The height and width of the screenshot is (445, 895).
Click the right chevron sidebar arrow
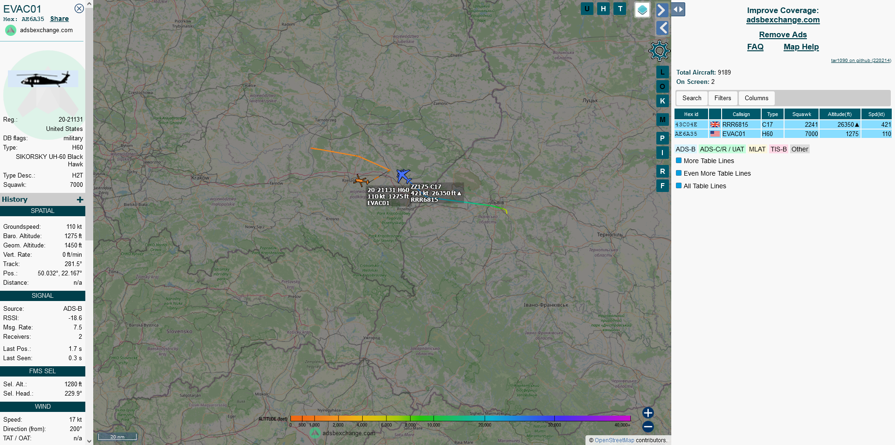[x=662, y=10]
